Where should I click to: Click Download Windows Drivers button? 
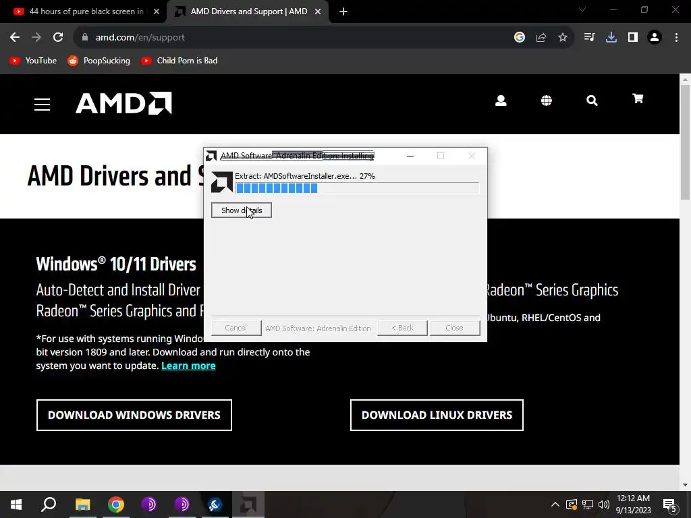[134, 415]
